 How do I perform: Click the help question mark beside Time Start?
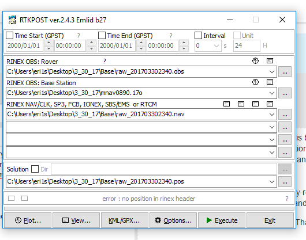coord(79,36)
